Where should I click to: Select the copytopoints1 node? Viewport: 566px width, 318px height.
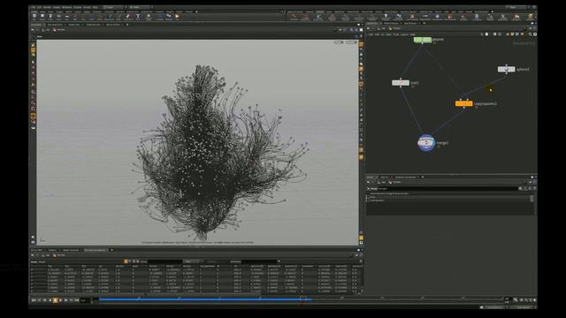point(463,103)
